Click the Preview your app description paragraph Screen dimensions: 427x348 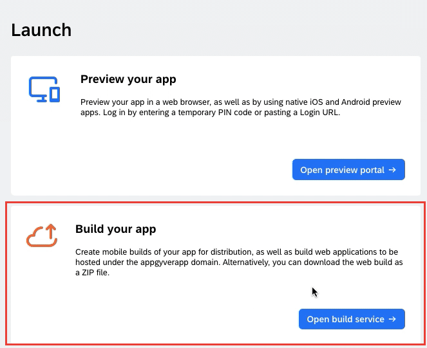241,107
